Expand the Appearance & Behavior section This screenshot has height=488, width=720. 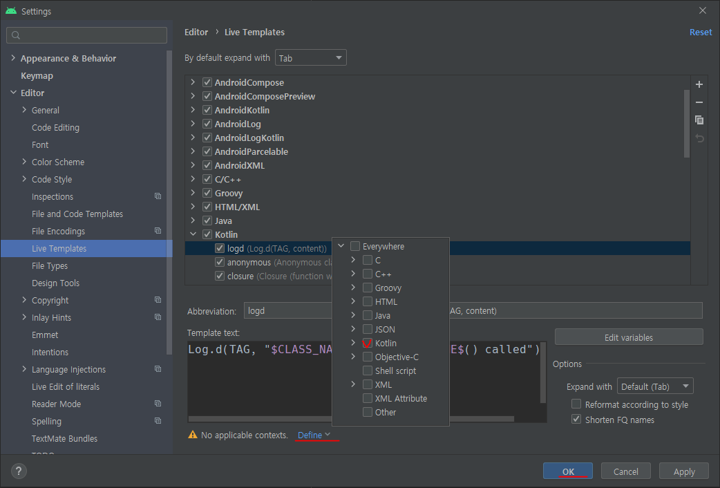13,58
